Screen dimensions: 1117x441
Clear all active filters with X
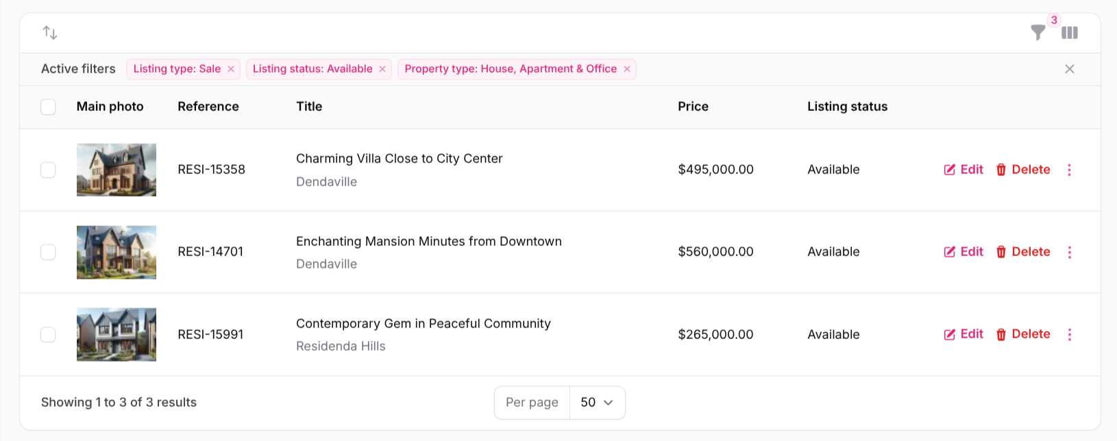click(1069, 69)
